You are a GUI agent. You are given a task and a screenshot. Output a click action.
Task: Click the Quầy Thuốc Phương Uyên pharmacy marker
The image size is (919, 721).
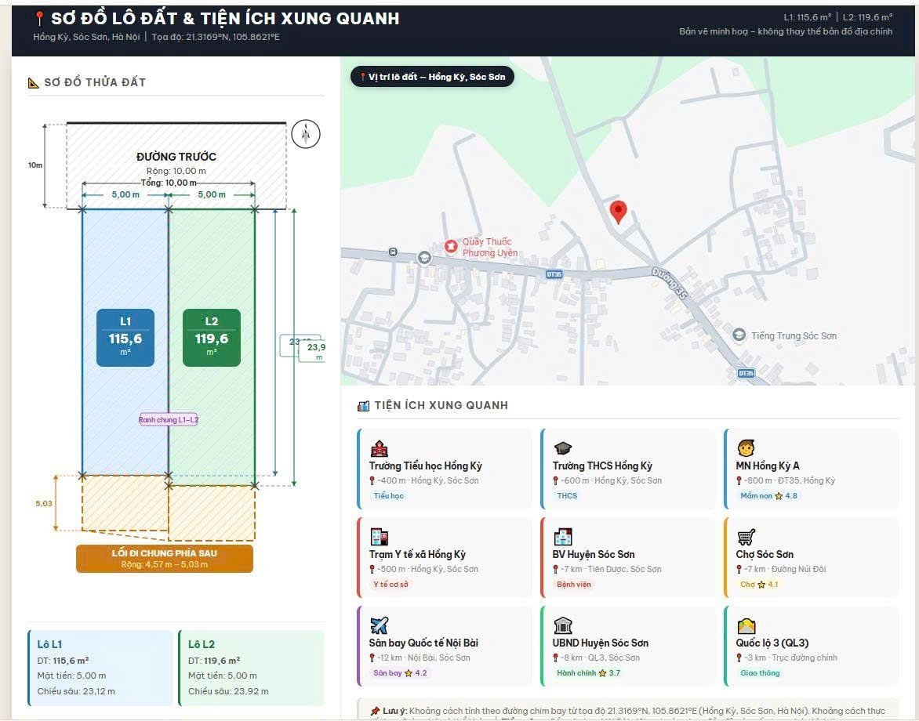click(x=451, y=247)
